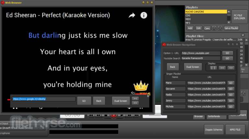Select the NUOVE CANZONI playlist
This screenshot has width=249, height=139.
pos(206,12)
